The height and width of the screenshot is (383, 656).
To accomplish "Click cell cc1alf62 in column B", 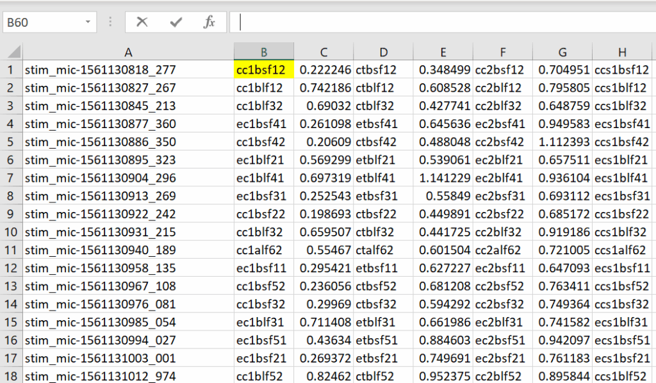I will 264,250.
